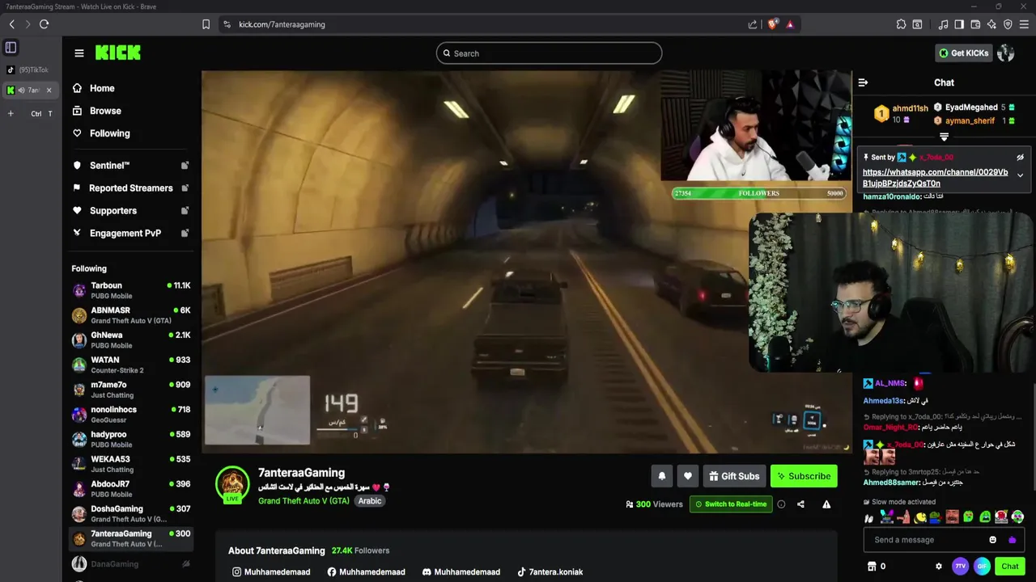Reload the page
Image resolution: width=1036 pixels, height=582 pixels.
[x=44, y=24]
